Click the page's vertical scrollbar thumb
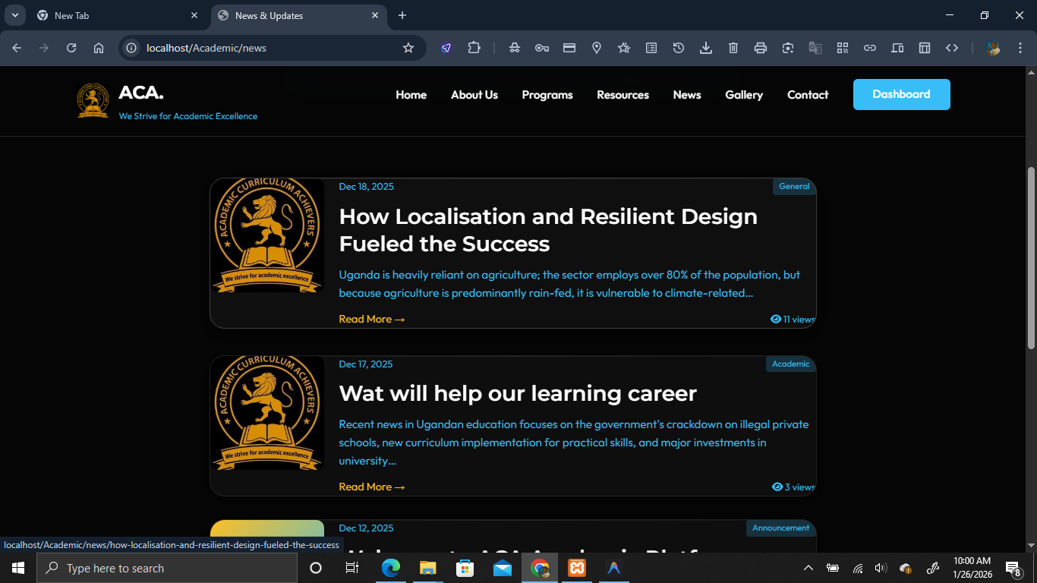The height and width of the screenshot is (583, 1037). [x=1031, y=258]
